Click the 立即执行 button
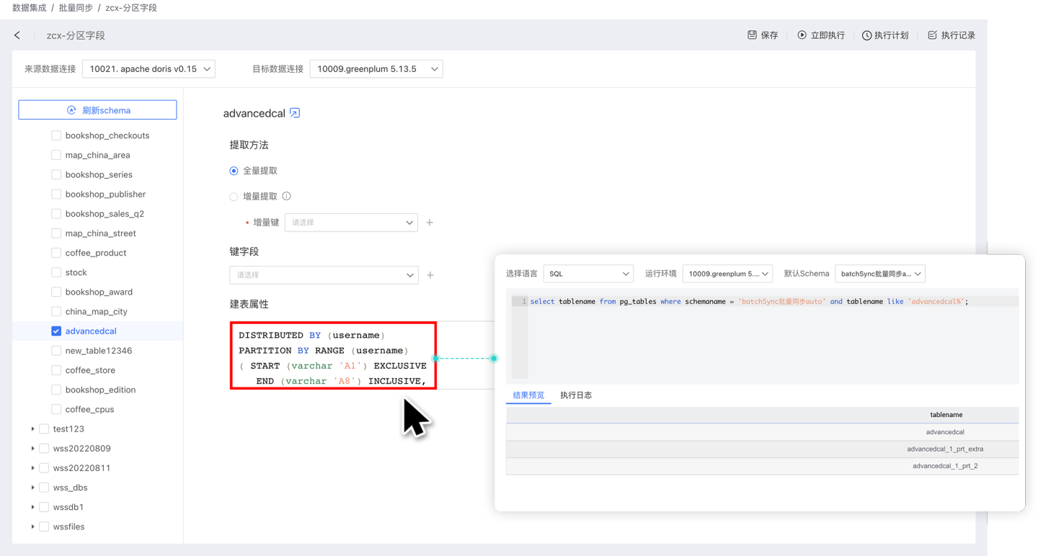 pyautogui.click(x=821, y=35)
